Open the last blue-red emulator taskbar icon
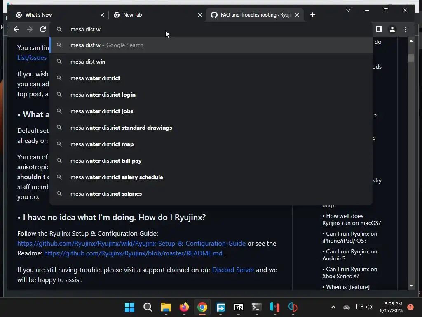Viewport: 422px width, 317px height. pyautogui.click(x=293, y=307)
